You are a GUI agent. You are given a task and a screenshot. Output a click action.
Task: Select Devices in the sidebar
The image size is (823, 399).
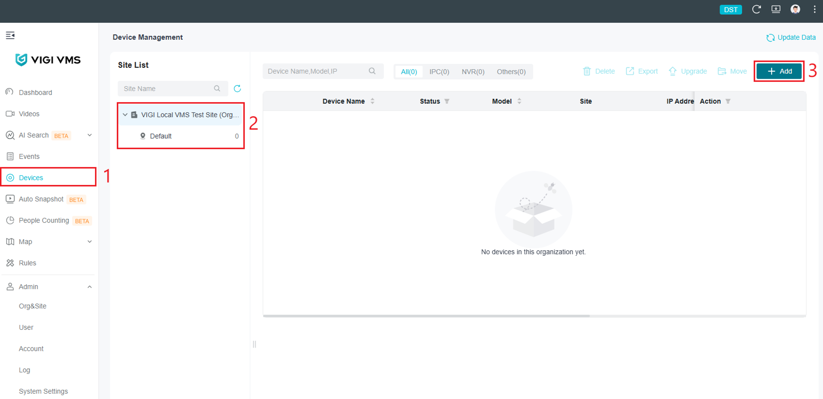[x=49, y=177]
